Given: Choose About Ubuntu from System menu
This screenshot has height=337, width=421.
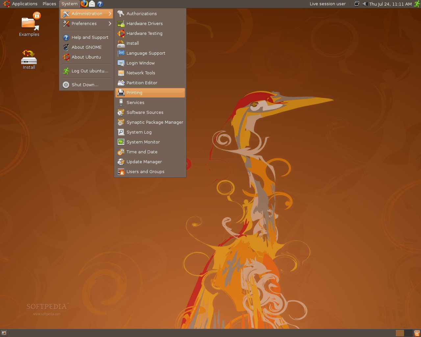Looking at the screenshot, I should pos(87,57).
